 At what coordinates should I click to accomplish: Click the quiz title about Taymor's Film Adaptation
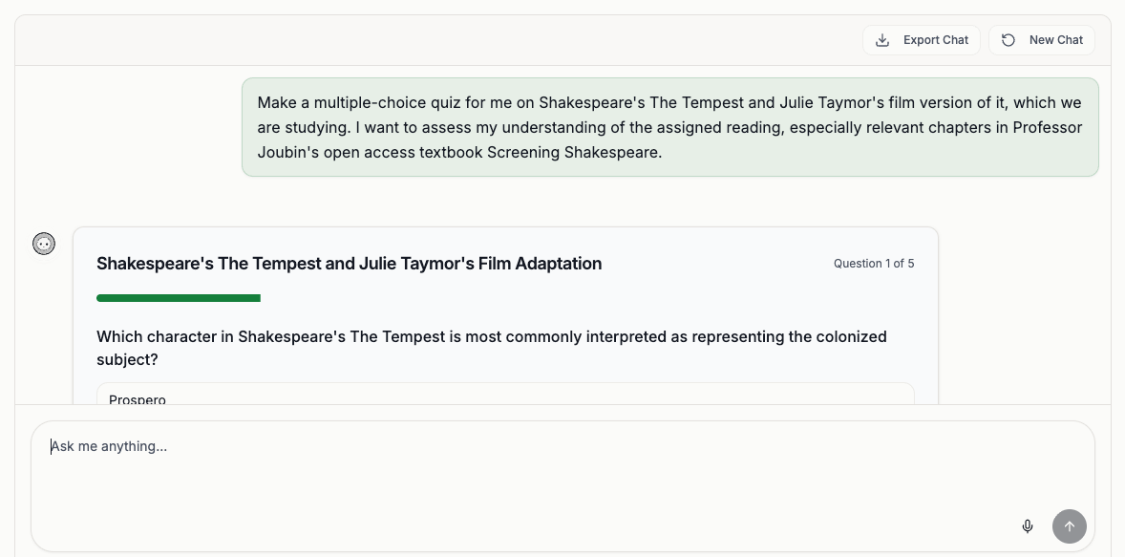pyautogui.click(x=350, y=264)
